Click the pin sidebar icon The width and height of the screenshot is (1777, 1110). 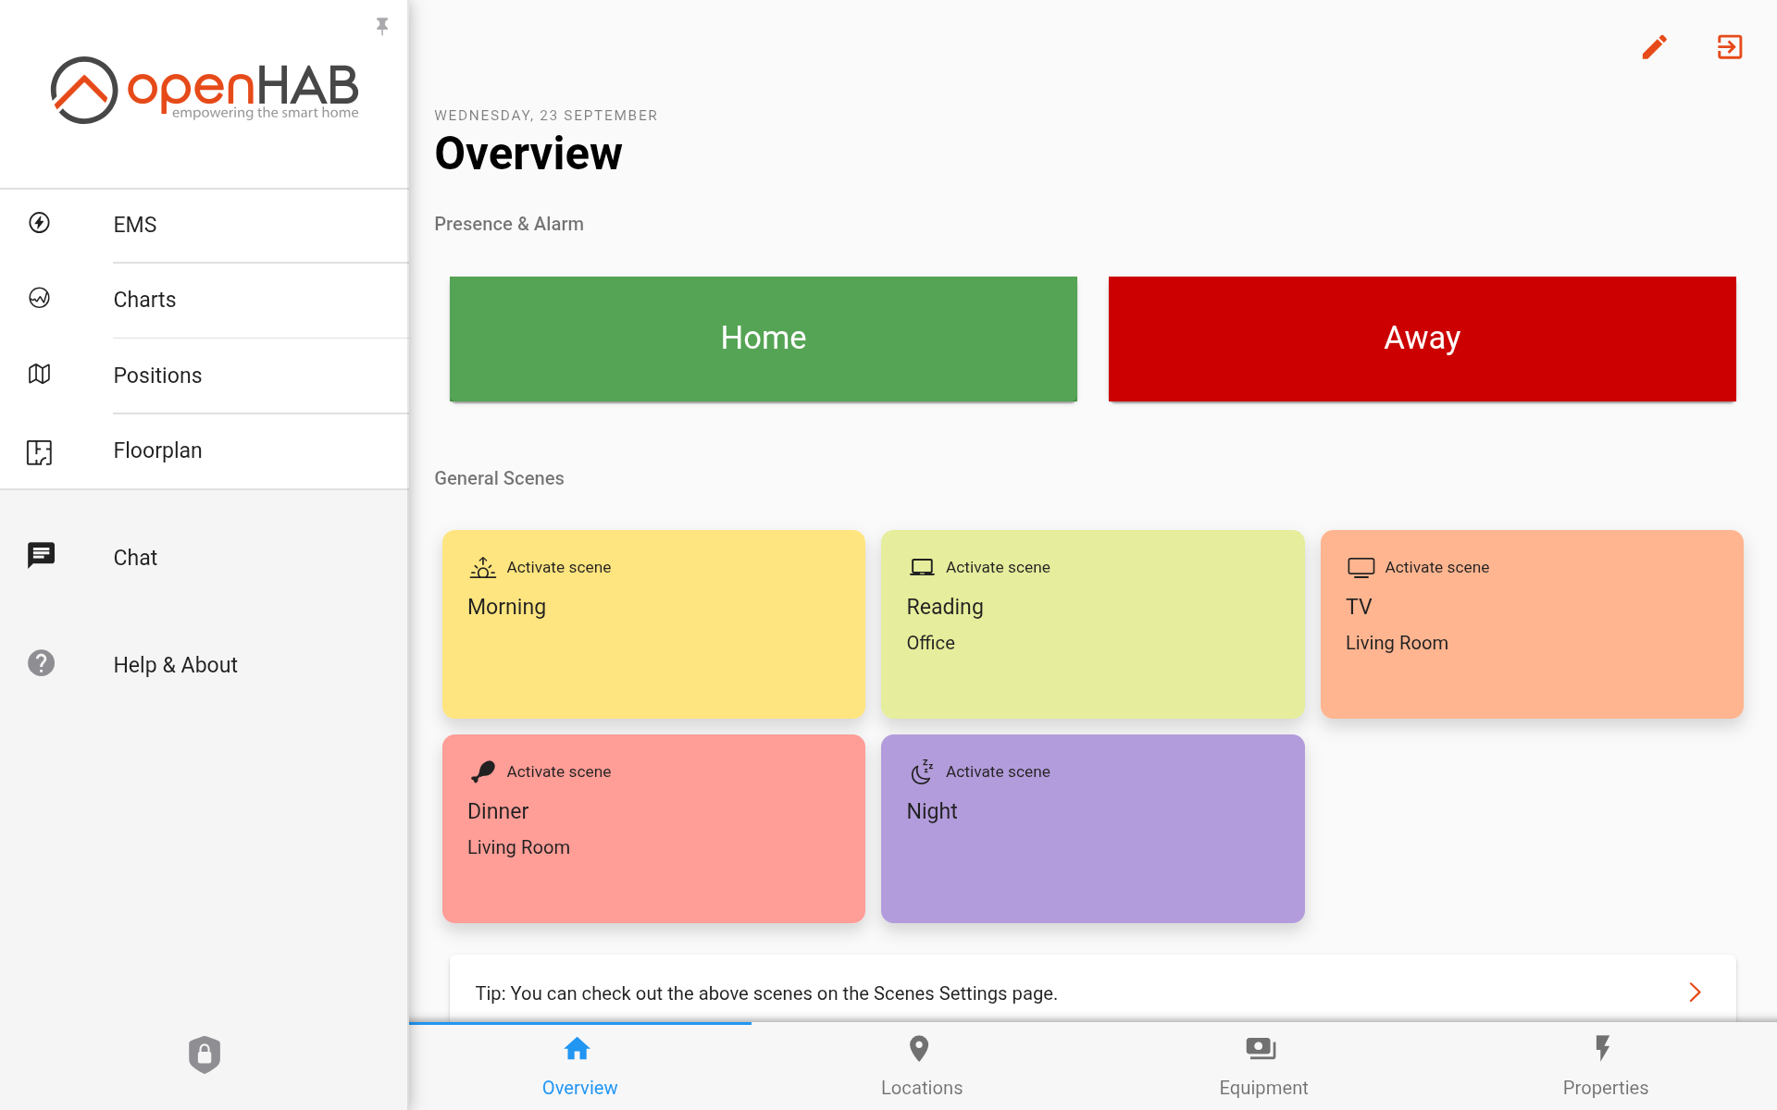point(382,26)
